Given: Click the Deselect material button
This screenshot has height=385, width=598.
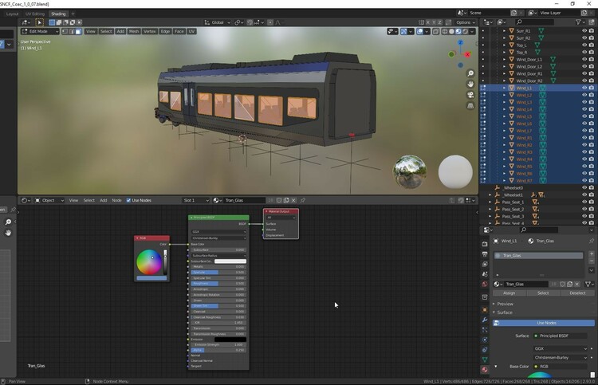Looking at the screenshot, I should click(x=577, y=293).
